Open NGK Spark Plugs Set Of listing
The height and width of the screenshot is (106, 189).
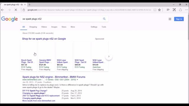pos(81,61)
